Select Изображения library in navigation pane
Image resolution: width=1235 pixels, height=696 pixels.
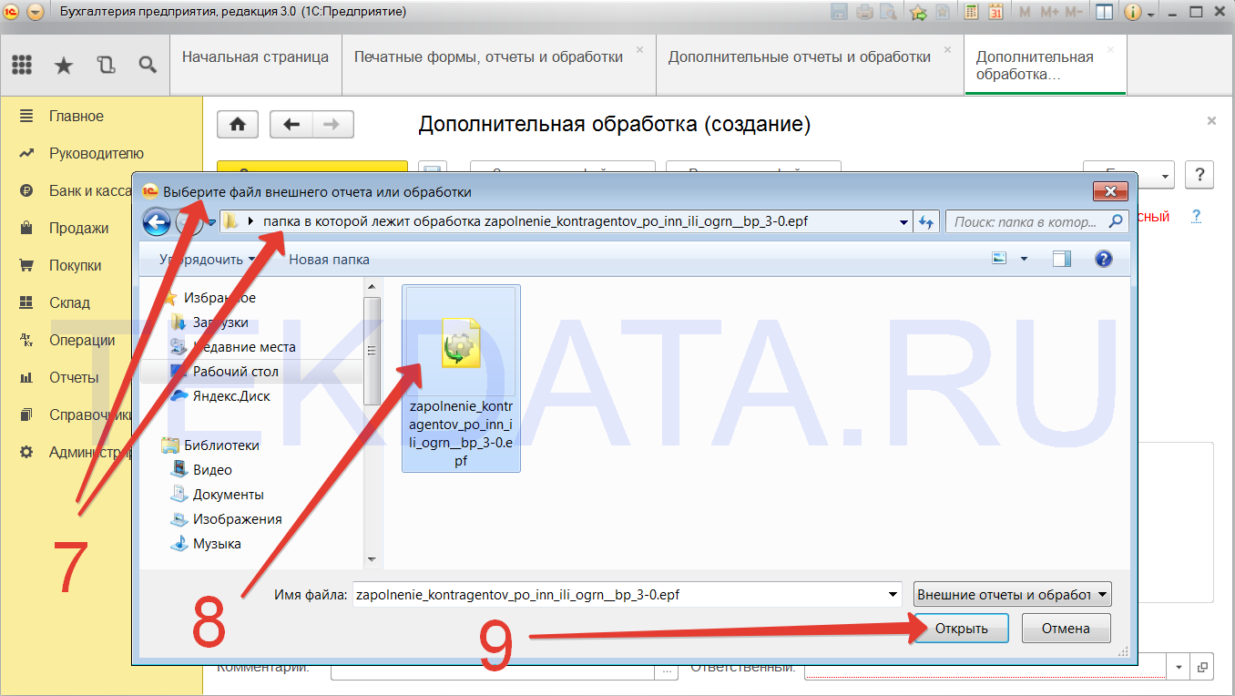(x=237, y=519)
